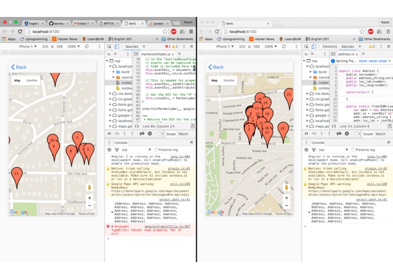Zoom in with plus on left map

(x=89, y=198)
